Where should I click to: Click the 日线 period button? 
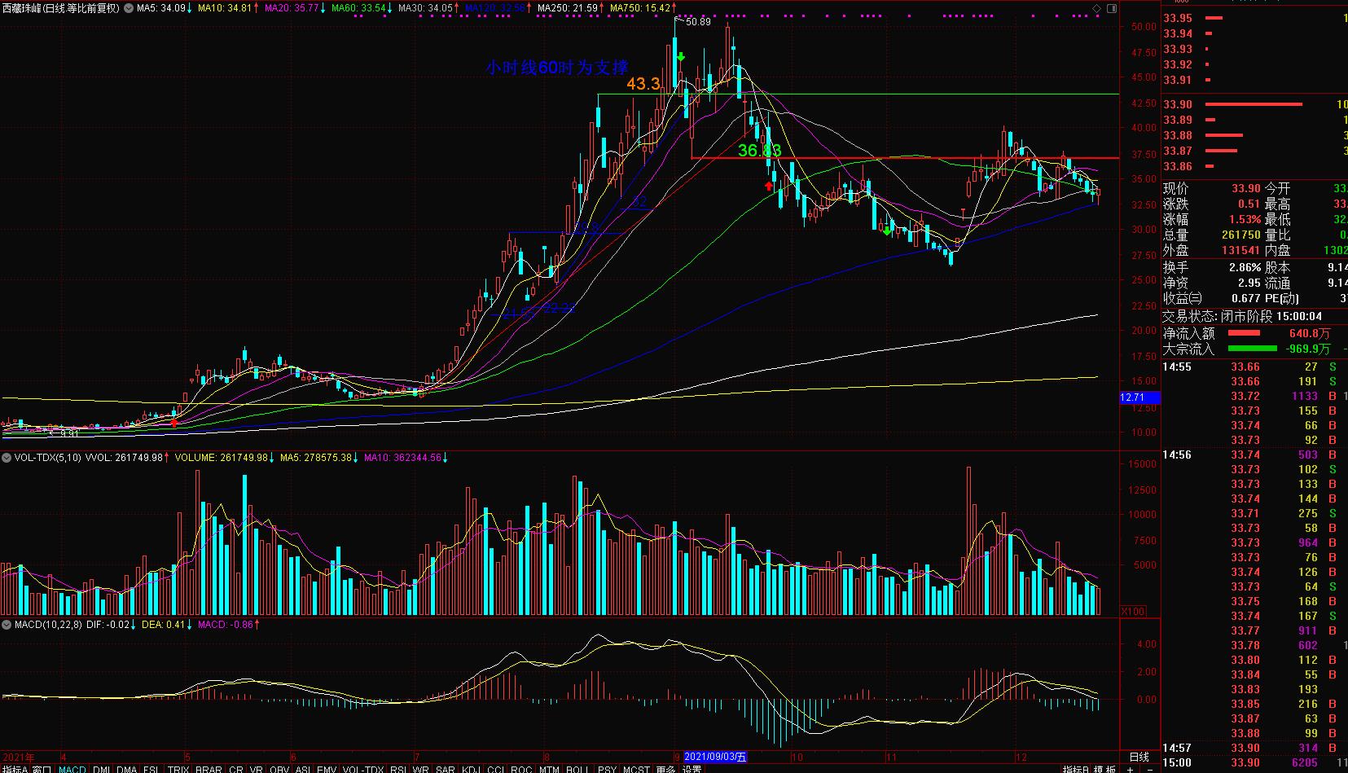1139,757
